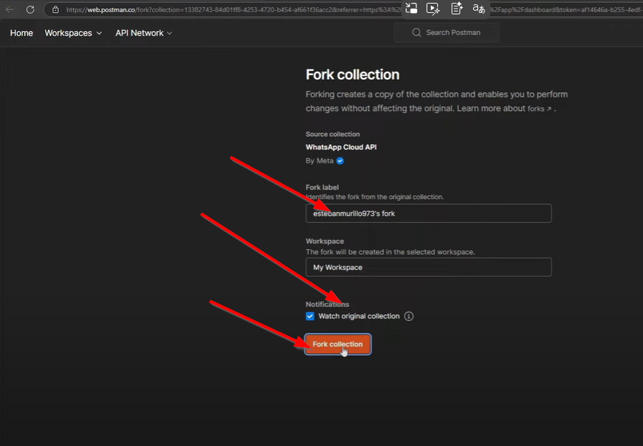Click the By Meta publisher text

point(320,161)
